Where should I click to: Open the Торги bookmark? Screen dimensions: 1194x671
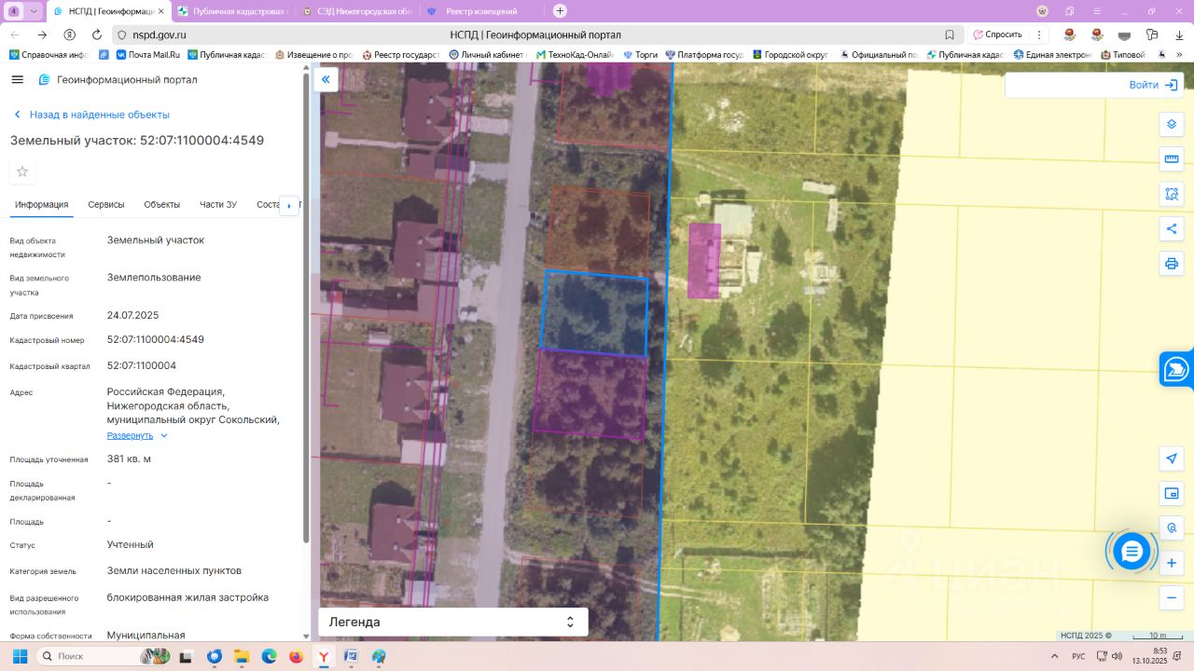coord(641,55)
